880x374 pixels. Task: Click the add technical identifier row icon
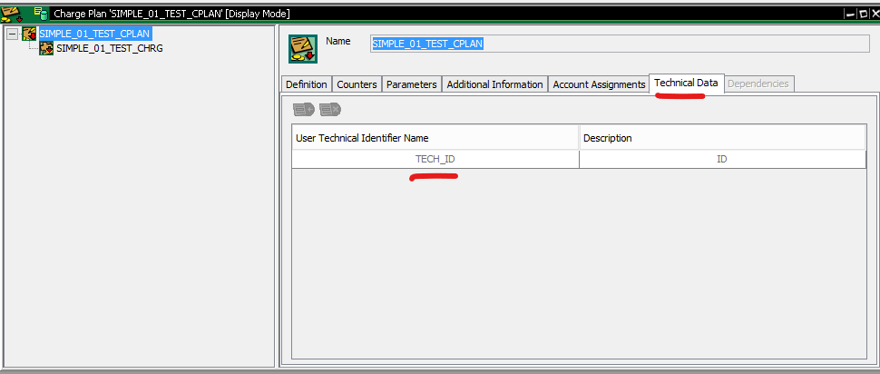click(304, 109)
